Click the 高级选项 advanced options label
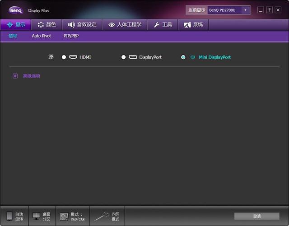 [31, 76]
